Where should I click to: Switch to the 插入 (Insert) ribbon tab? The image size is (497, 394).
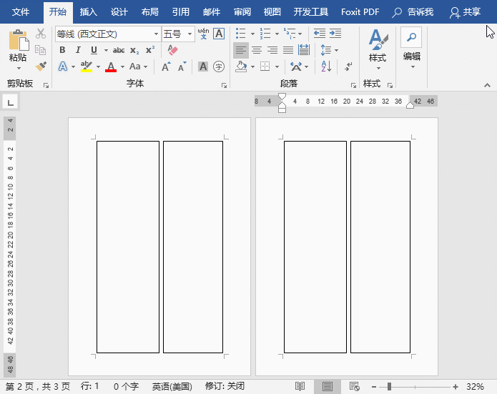click(x=89, y=12)
